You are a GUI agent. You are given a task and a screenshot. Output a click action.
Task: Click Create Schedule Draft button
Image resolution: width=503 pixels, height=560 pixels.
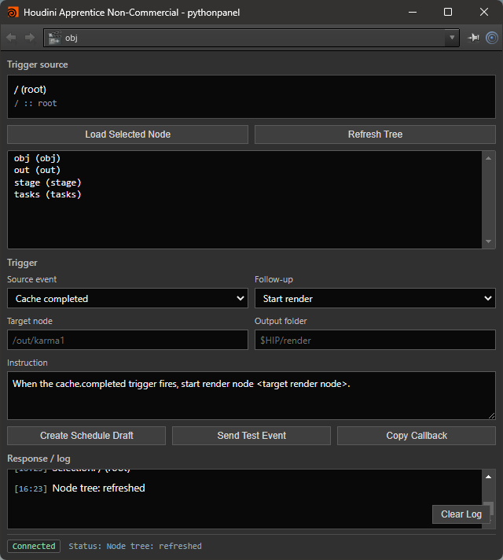point(86,436)
